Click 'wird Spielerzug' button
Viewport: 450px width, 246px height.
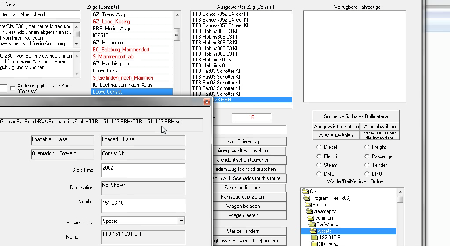pos(249,141)
